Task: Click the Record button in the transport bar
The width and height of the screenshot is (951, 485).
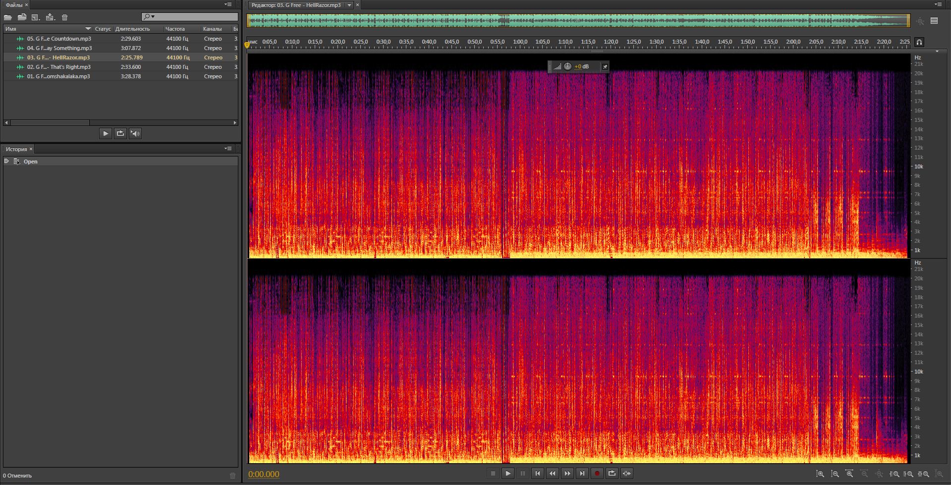Action: click(x=597, y=474)
